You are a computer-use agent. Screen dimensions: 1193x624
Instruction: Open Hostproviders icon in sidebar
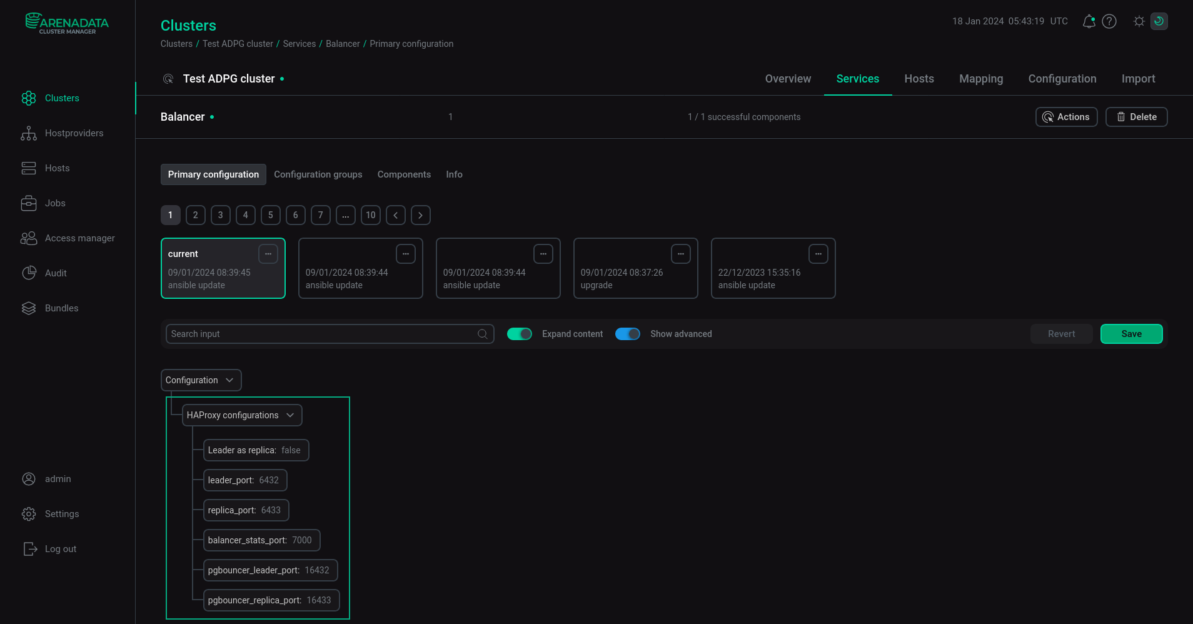(29, 133)
